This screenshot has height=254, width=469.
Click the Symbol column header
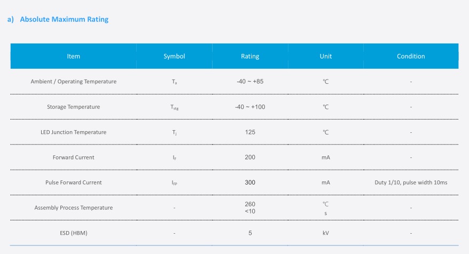coord(174,56)
